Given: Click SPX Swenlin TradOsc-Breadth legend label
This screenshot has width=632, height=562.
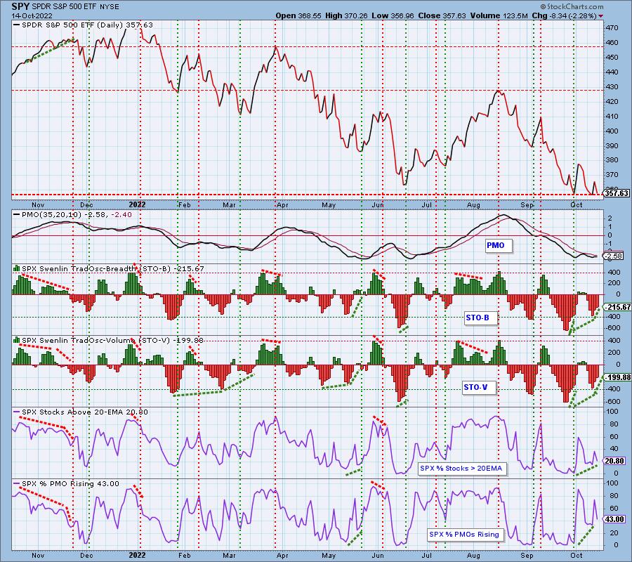Looking at the screenshot, I should (x=109, y=268).
